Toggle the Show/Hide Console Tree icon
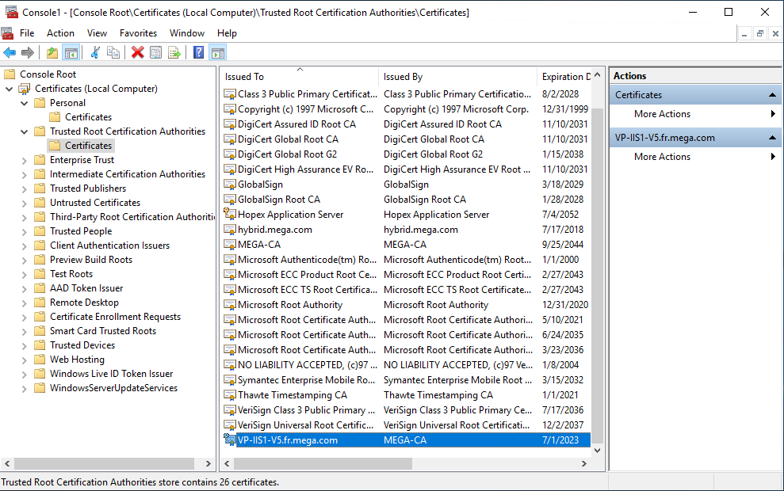The image size is (784, 491). tap(70, 52)
